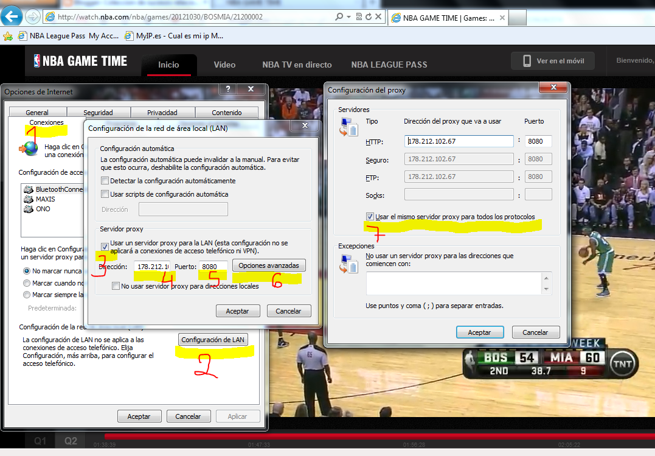The image size is (655, 456).
Task: Click proxy exceptions text area
Action: (454, 283)
